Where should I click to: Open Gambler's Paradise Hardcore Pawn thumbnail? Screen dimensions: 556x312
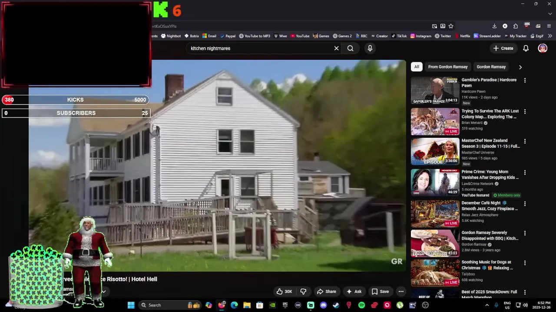tap(435, 91)
